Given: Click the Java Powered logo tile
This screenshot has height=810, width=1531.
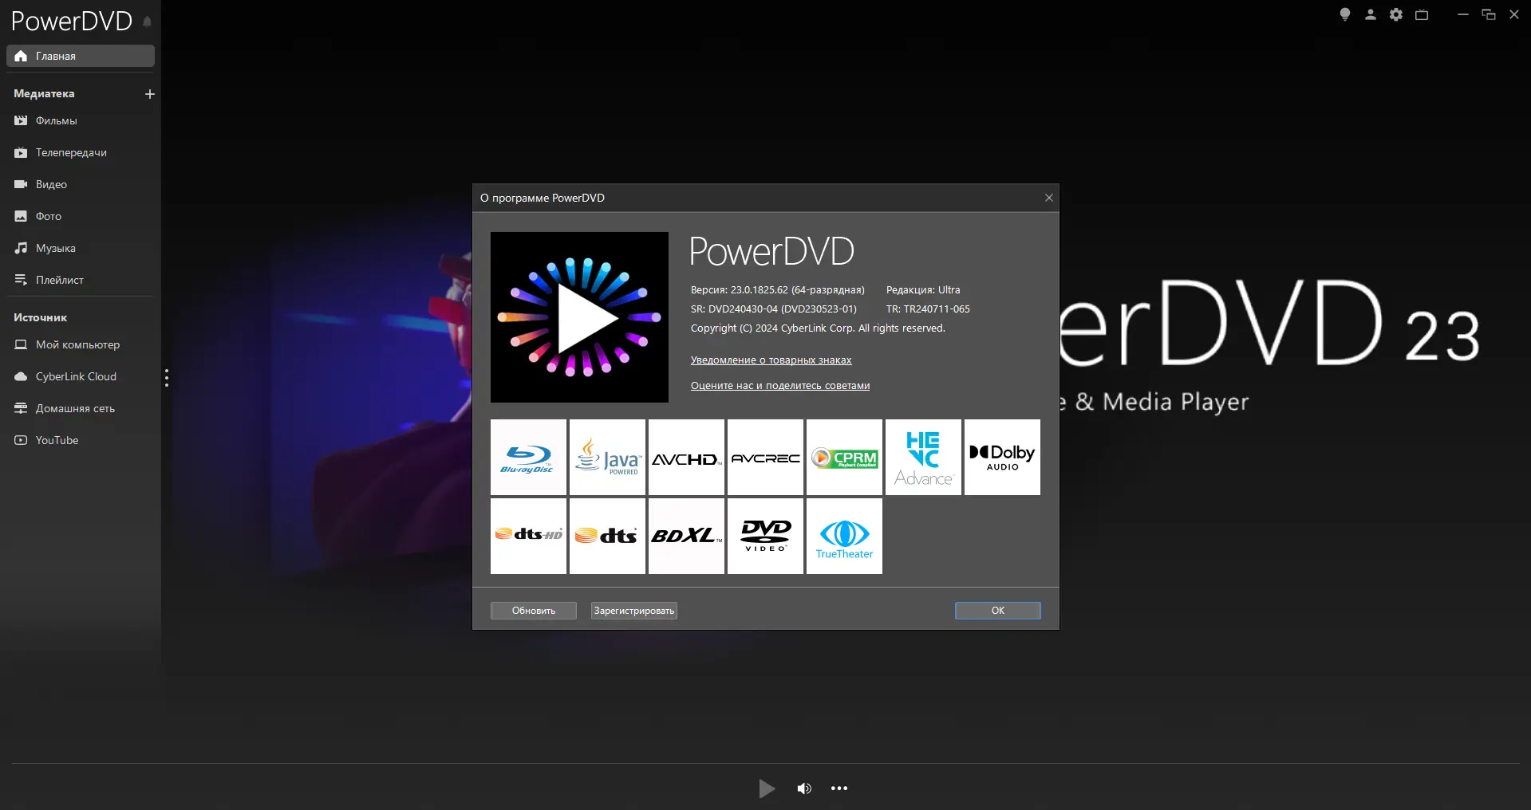Looking at the screenshot, I should click(x=607, y=458).
